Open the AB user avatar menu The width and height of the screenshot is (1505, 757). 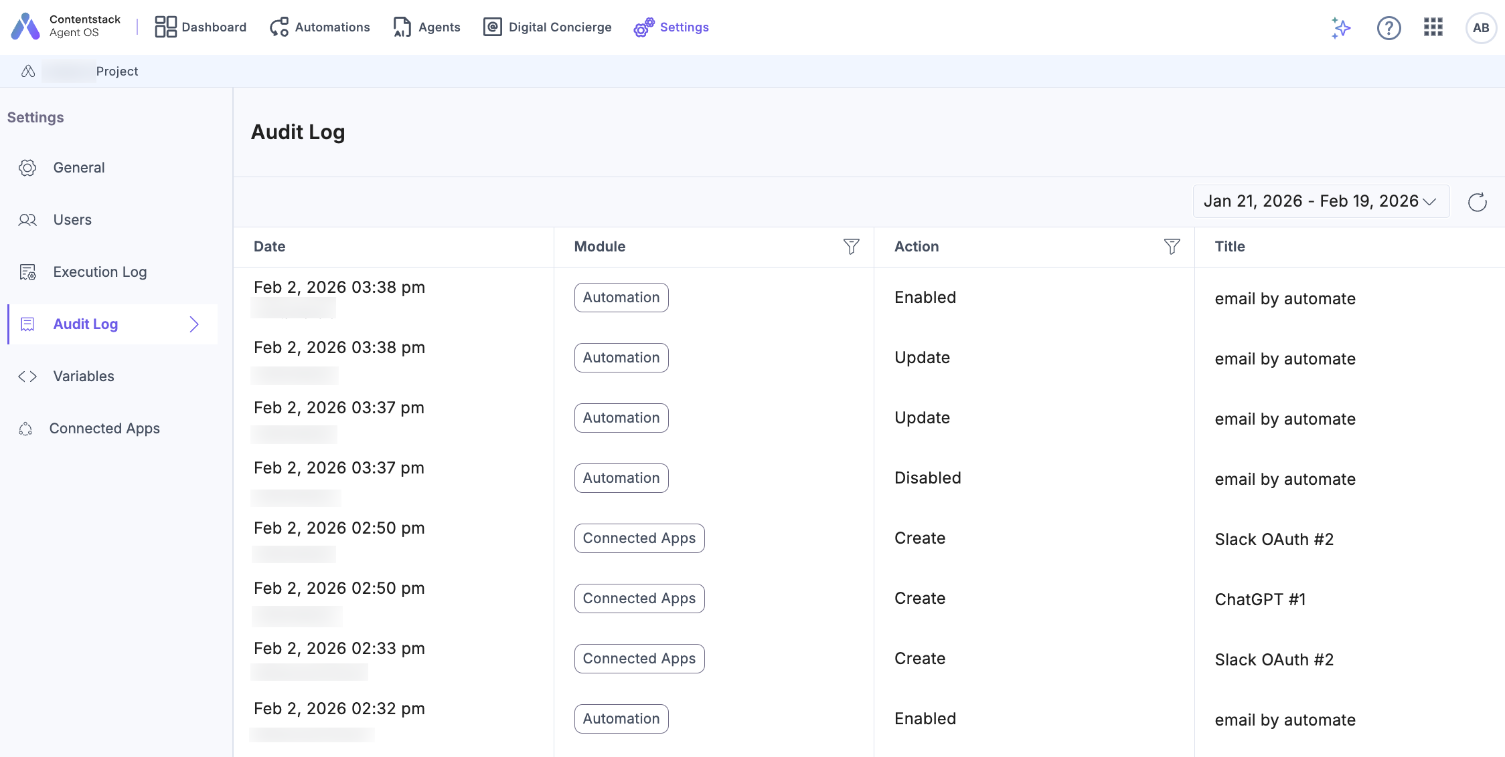coord(1480,27)
